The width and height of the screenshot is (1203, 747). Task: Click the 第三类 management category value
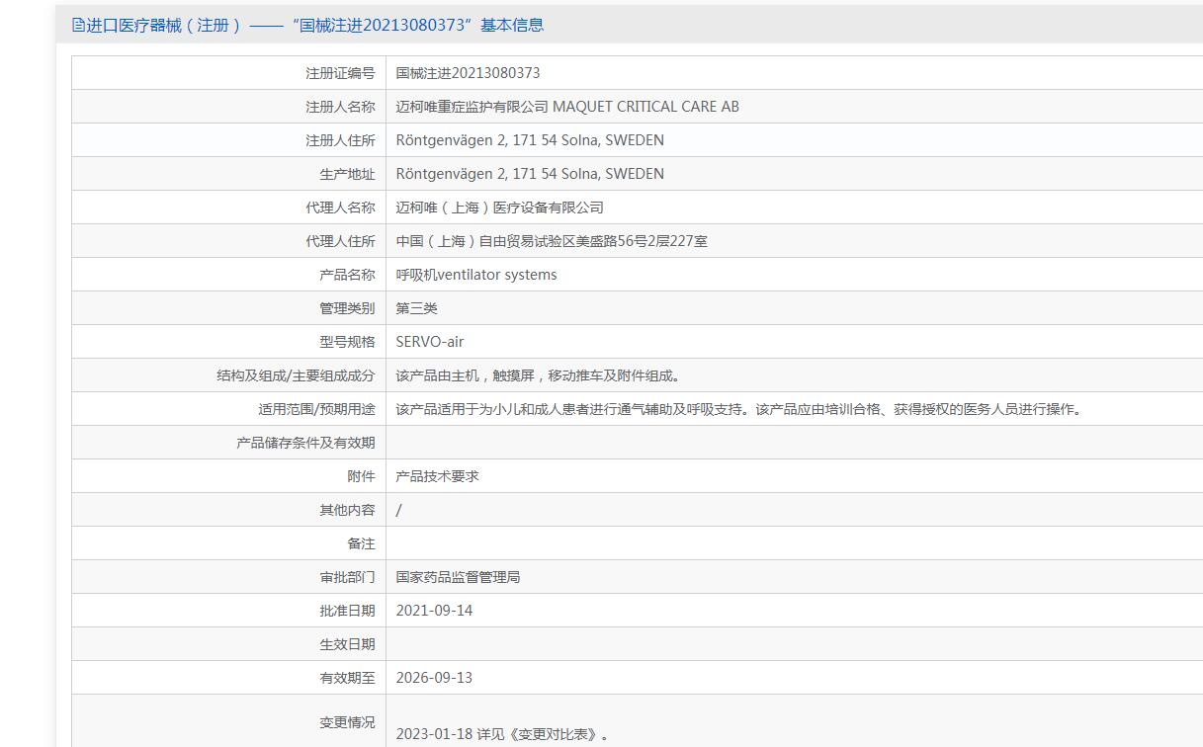click(x=416, y=308)
